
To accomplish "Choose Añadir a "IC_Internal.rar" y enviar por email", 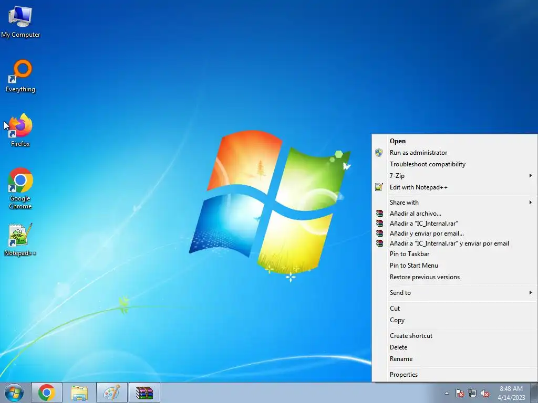I will coord(454,243).
